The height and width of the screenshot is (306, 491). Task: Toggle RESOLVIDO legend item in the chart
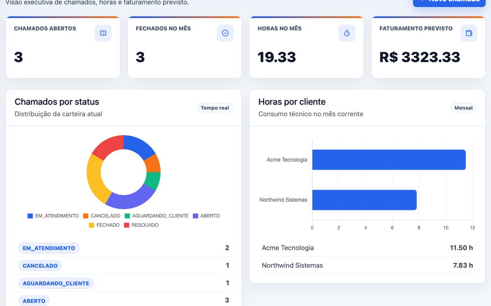coord(141,225)
